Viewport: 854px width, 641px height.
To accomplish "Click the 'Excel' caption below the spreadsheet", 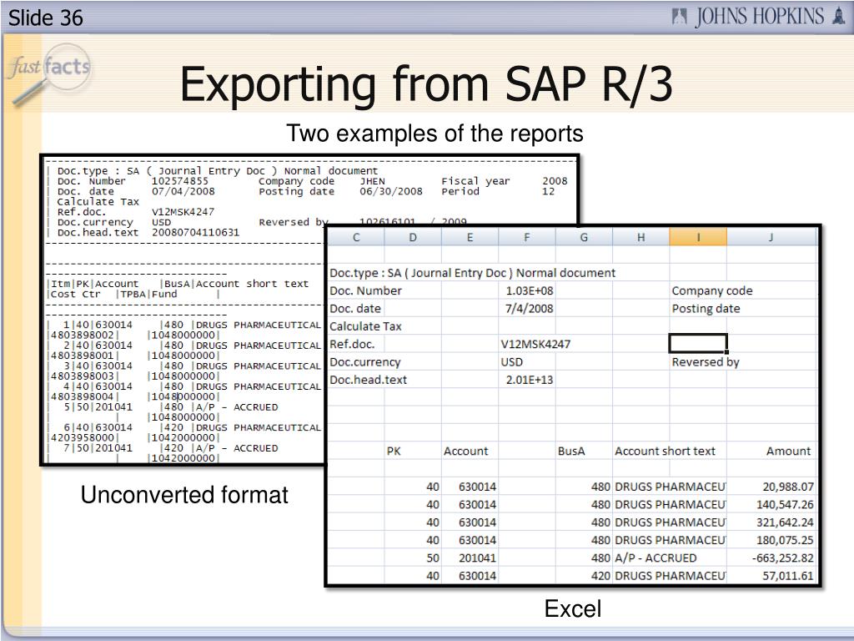I will pyautogui.click(x=573, y=608).
